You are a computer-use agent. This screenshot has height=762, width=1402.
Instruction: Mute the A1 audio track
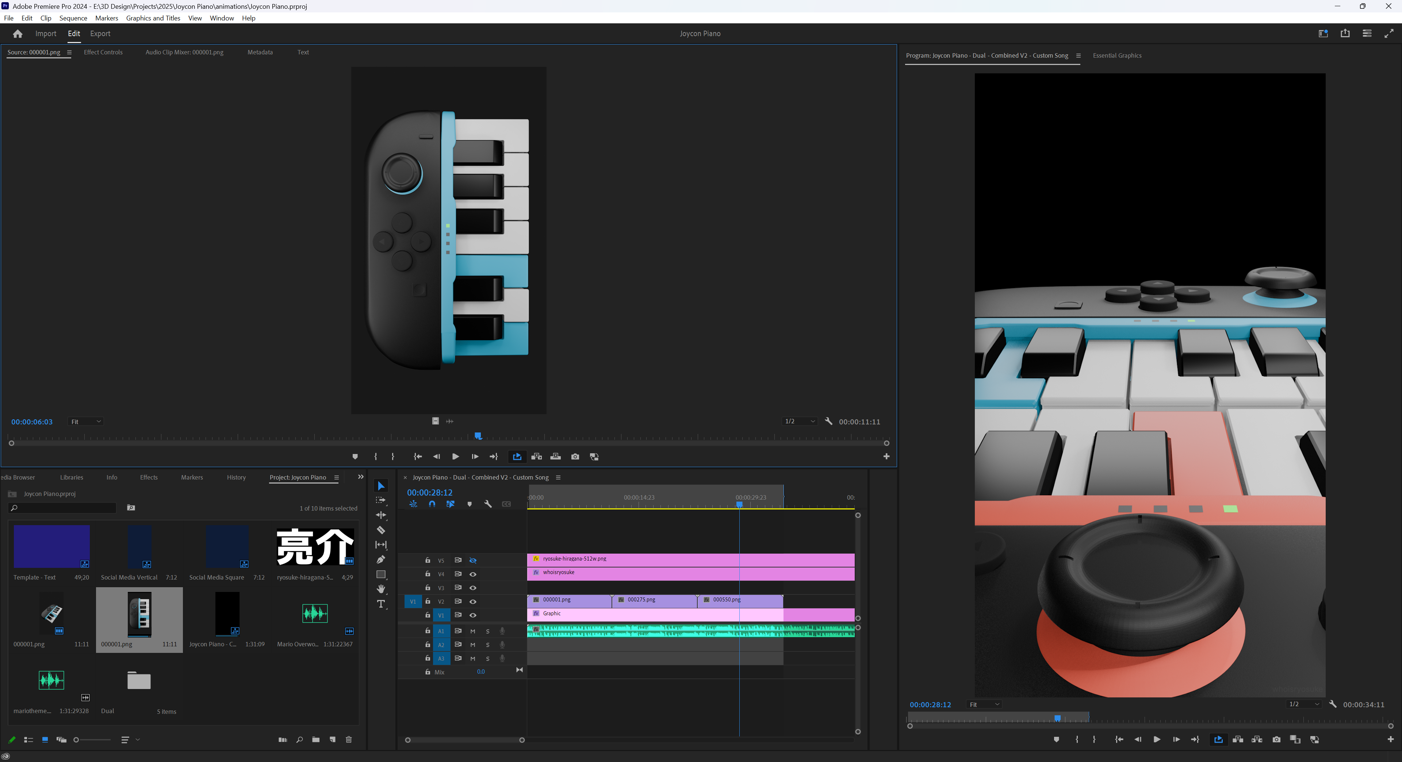[472, 631]
